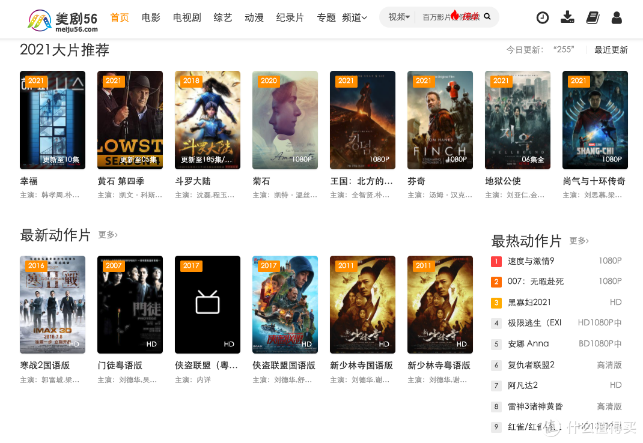
Task: Open the 专题 menu item
Action: tap(326, 17)
